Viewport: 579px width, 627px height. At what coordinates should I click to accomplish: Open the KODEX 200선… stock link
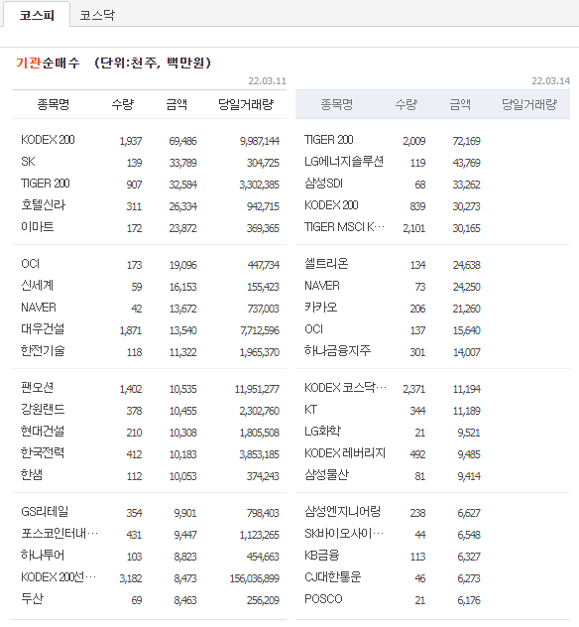tap(58, 577)
